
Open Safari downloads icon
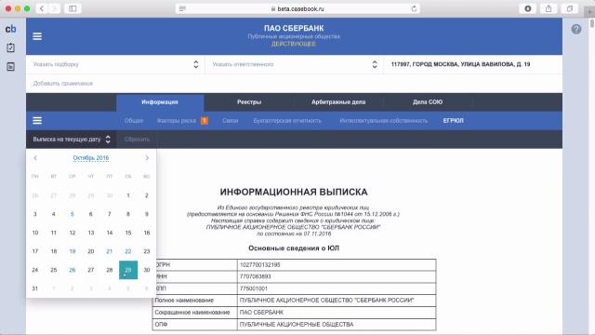527,8
